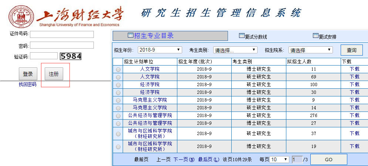
Task: Open the 招生院系 dropdown
Action: point(310,50)
